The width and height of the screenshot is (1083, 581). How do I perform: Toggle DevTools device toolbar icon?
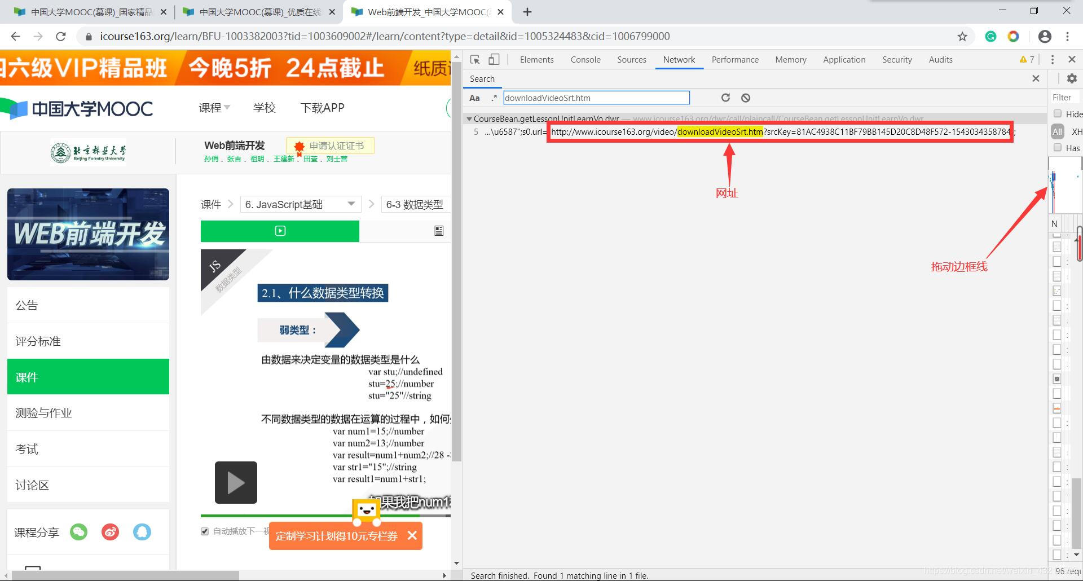[x=494, y=59]
